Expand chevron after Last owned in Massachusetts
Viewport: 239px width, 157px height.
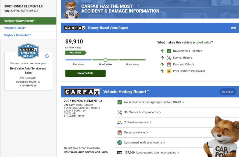(x=164, y=143)
